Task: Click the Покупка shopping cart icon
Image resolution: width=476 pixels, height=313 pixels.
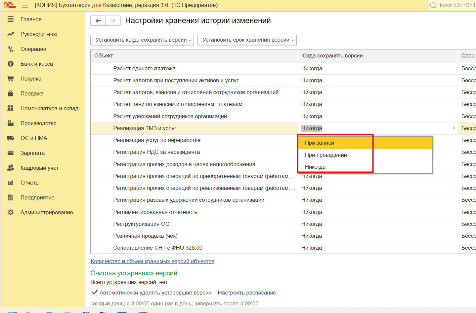Action: click(11, 79)
